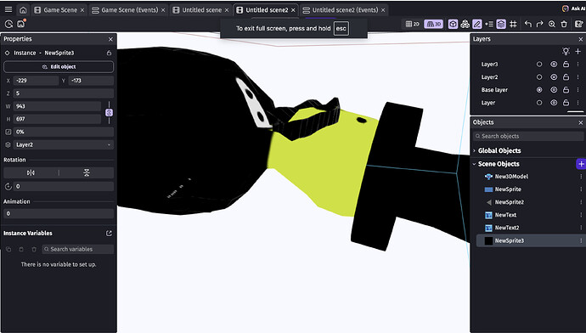
Task: Toggle the grid icon in toolbar
Action: [x=513, y=24]
